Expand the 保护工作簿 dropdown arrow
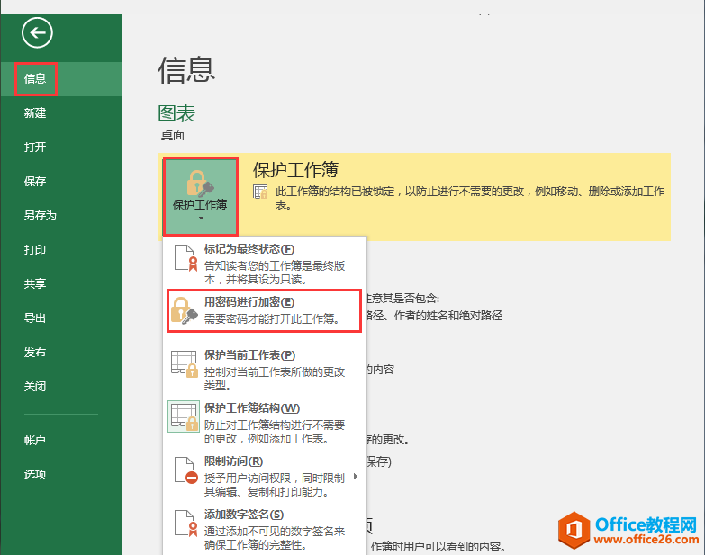This screenshot has width=705, height=555. click(x=200, y=219)
